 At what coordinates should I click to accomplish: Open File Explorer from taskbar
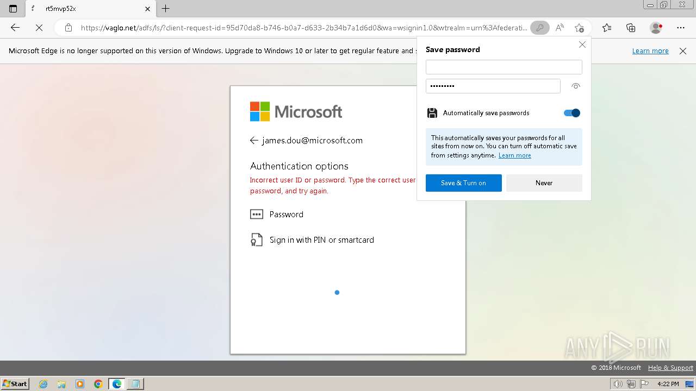coord(61,384)
